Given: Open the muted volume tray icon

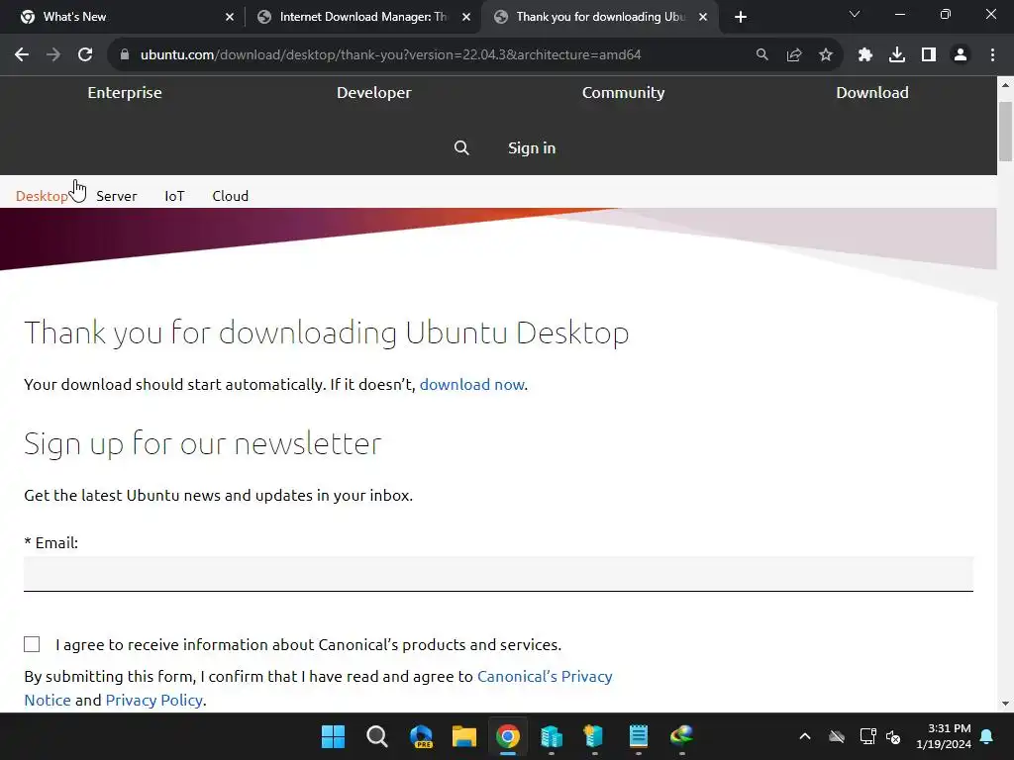Looking at the screenshot, I should (x=894, y=736).
